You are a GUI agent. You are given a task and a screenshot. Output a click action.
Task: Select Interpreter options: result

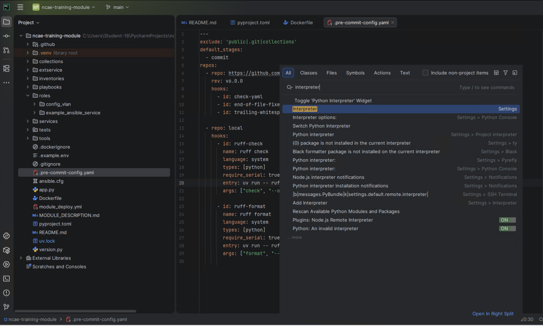pos(401,117)
